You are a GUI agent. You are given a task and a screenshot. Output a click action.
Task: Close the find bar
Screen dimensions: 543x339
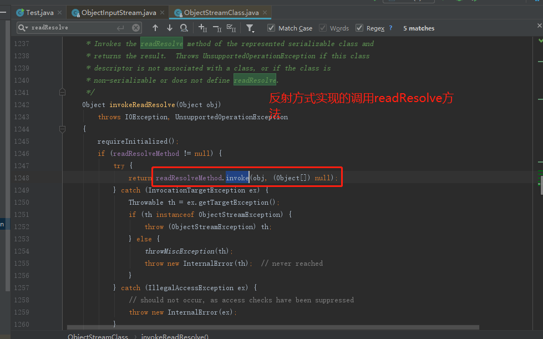pos(539,26)
